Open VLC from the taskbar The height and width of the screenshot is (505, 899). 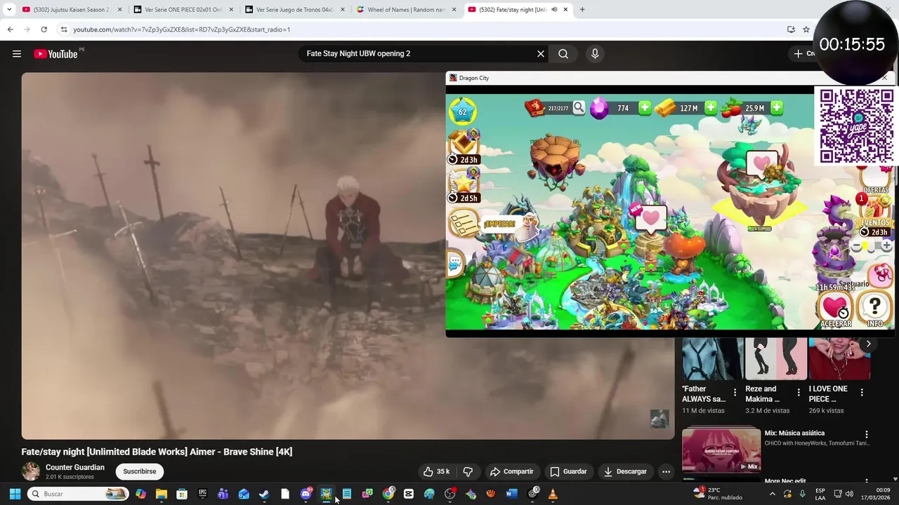coord(553,494)
